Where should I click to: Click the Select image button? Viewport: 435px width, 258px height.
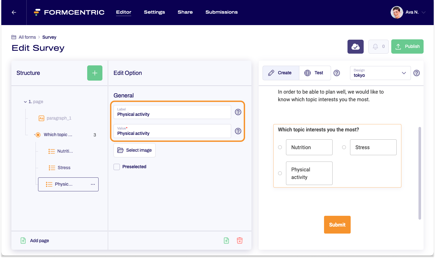[x=134, y=150]
